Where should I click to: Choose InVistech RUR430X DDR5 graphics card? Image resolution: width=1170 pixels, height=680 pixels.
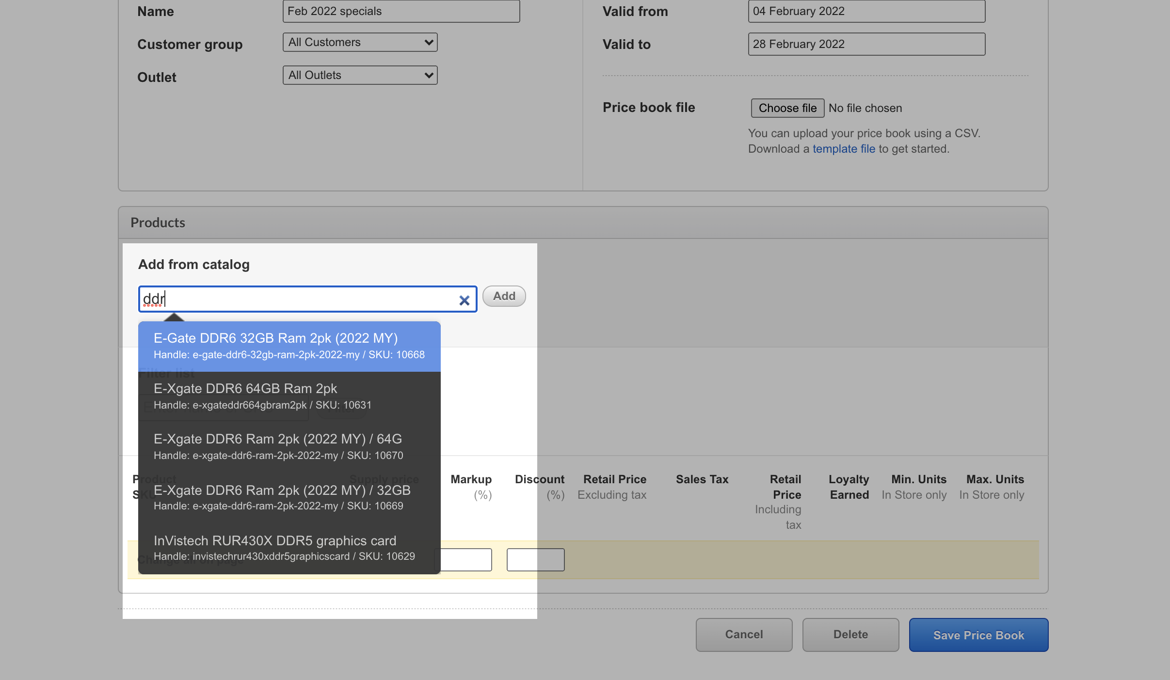(289, 548)
